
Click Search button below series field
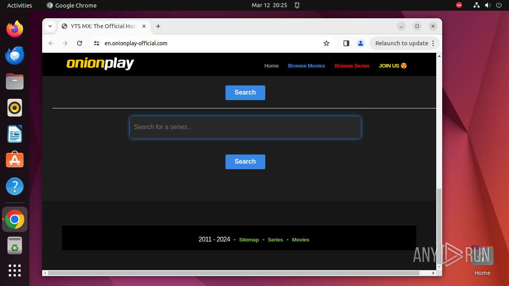pyautogui.click(x=245, y=162)
